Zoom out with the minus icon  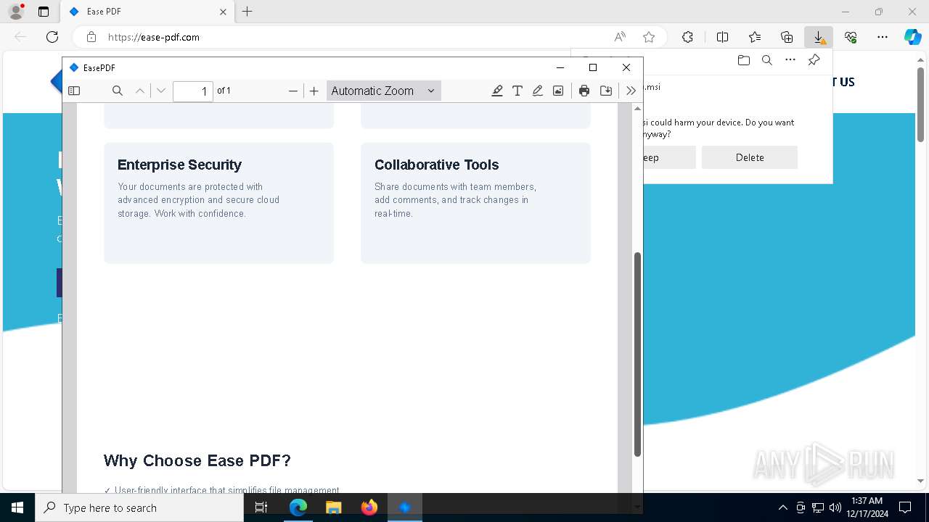click(293, 91)
